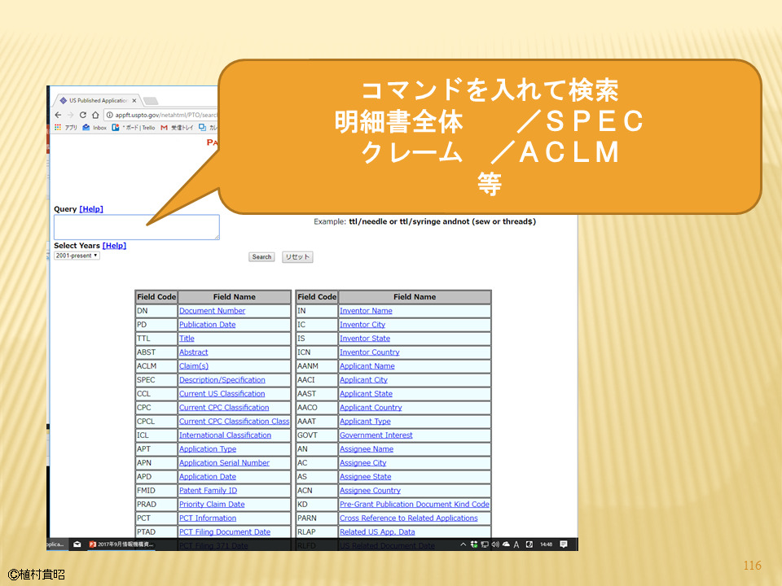
Task: Select the US Published Application tab
Action: 97,101
